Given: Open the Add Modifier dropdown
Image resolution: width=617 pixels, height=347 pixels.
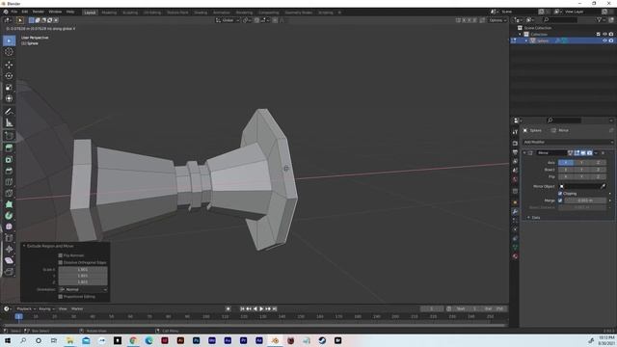Looking at the screenshot, I should (x=568, y=142).
